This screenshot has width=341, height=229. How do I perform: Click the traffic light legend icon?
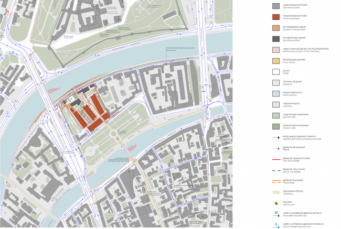click(x=276, y=203)
